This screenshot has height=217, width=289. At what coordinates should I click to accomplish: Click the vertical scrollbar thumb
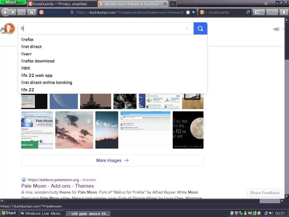pyautogui.click(x=287, y=40)
